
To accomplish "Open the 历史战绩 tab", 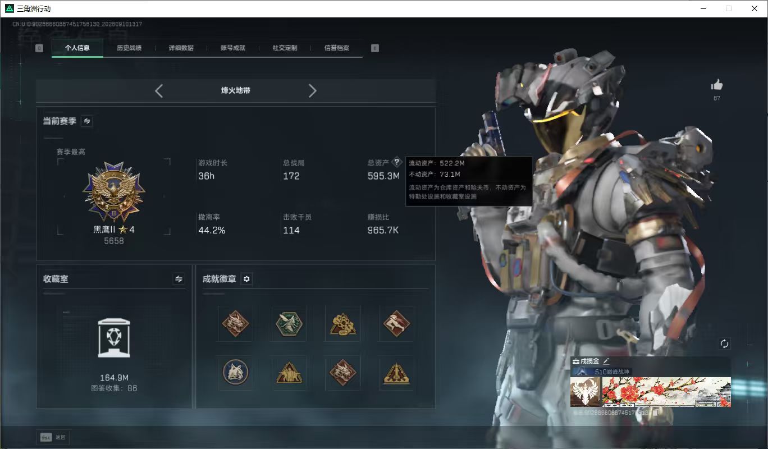I will point(129,48).
